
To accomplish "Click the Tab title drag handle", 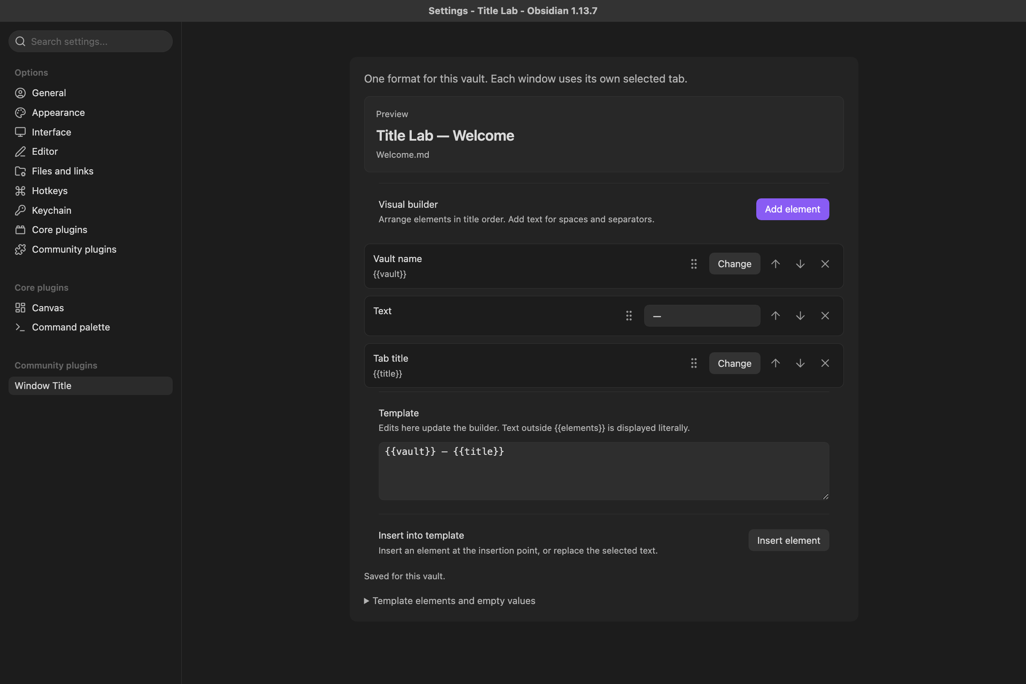I will 693,363.
